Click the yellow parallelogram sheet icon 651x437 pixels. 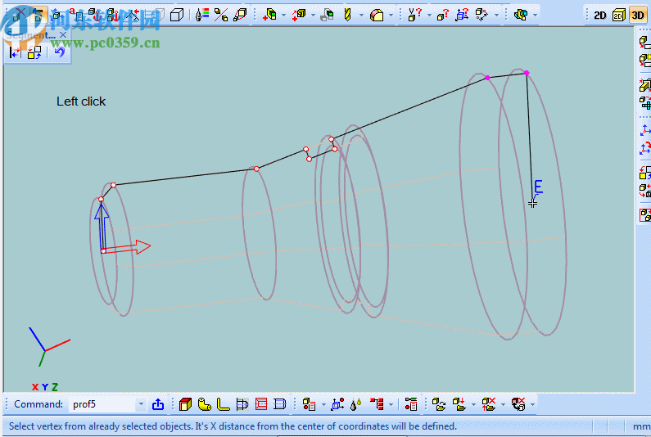pos(241,16)
